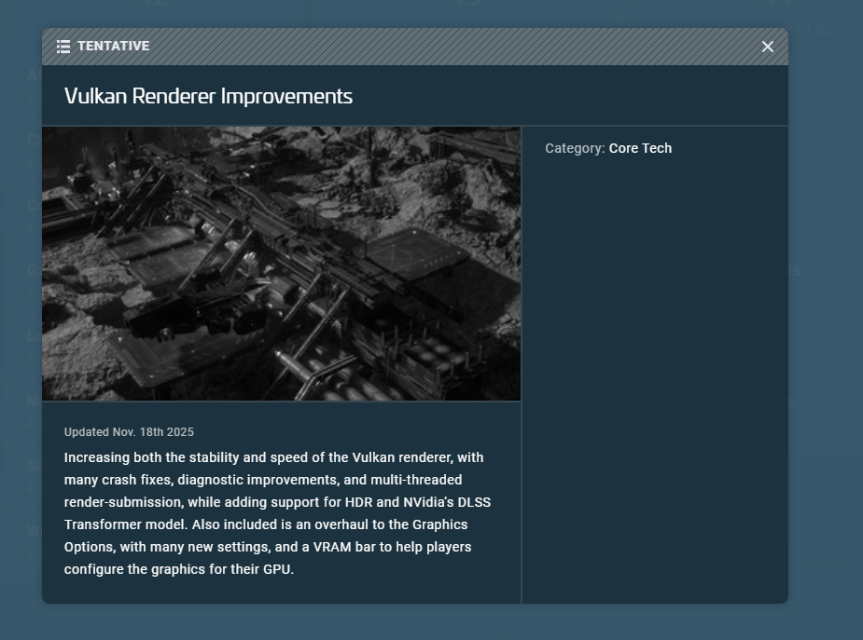Close the Vulkan Renderer Improvements dialog

pyautogui.click(x=767, y=47)
